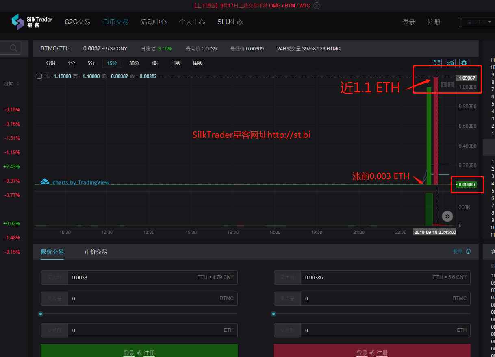Open 个人中心 in the navigation
This screenshot has height=357, width=495.
coord(192,22)
